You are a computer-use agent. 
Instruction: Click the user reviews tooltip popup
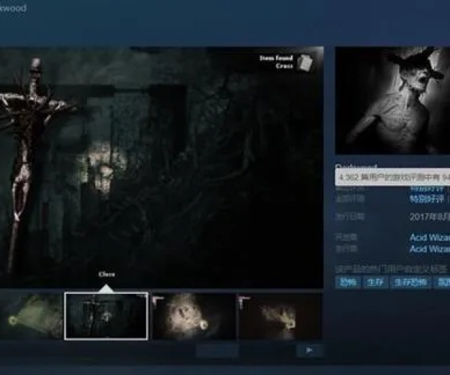[392, 177]
